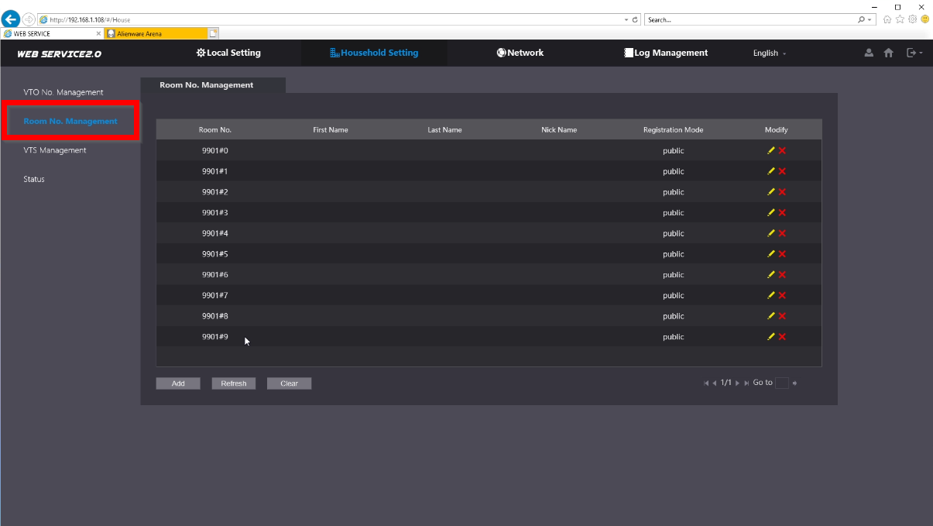The width and height of the screenshot is (933, 526).
Task: Edit room 9901#1 with the pencil icon
Action: coord(771,171)
